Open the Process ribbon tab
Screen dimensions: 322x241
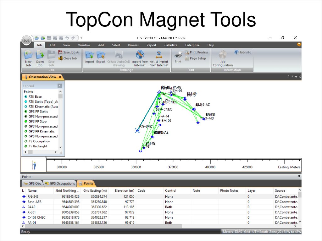point(133,45)
